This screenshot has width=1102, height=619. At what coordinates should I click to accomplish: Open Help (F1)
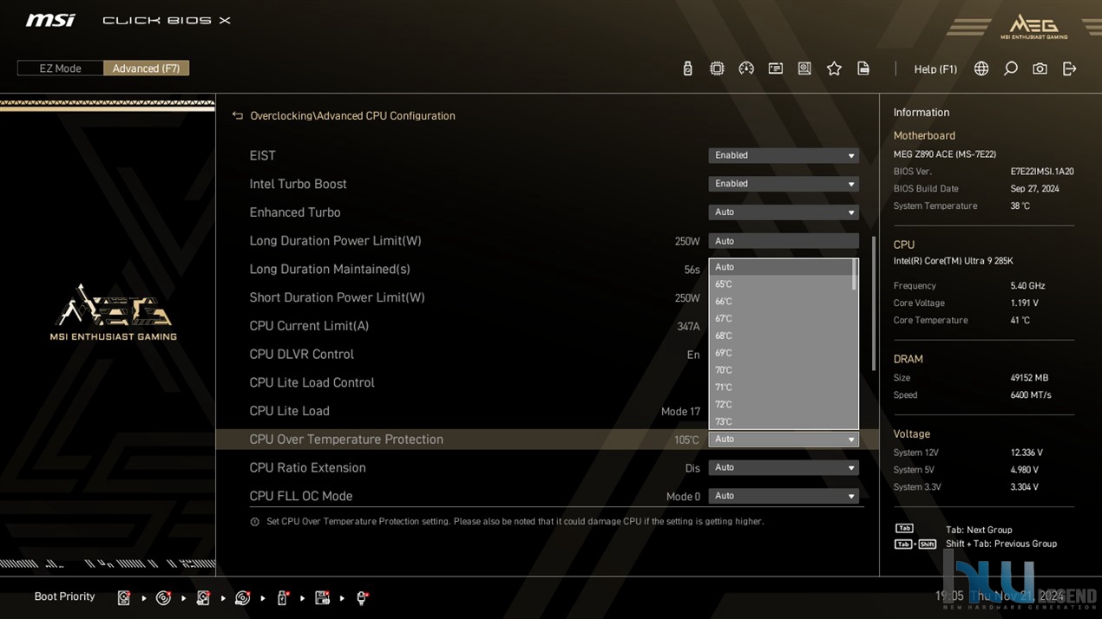point(935,69)
